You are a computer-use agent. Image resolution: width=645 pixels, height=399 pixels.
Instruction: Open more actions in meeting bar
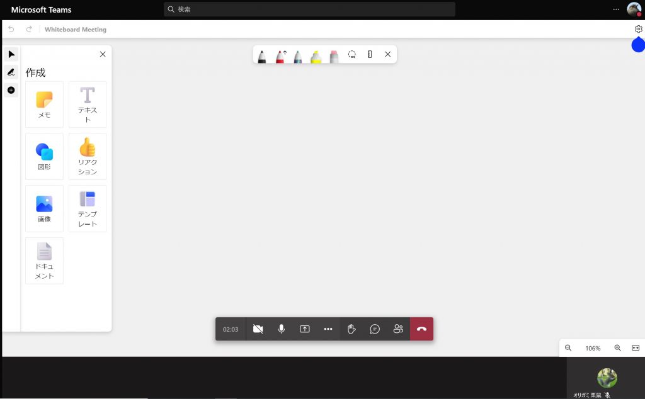(328, 329)
